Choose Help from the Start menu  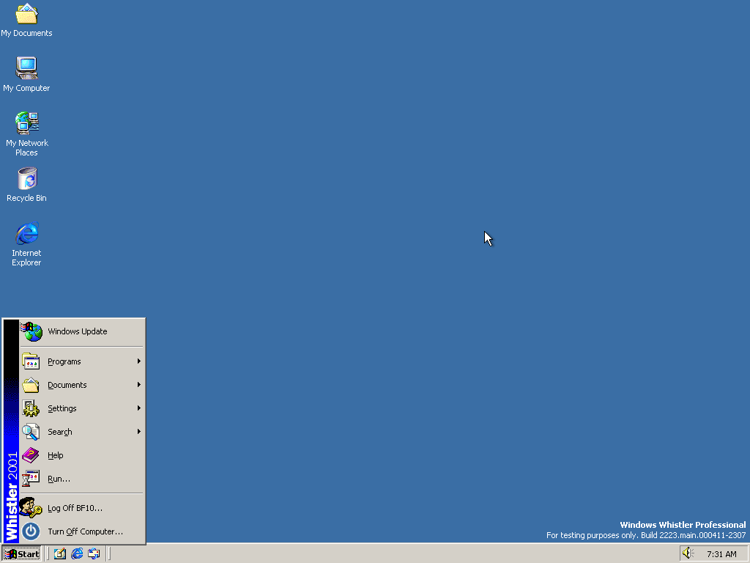(82, 455)
